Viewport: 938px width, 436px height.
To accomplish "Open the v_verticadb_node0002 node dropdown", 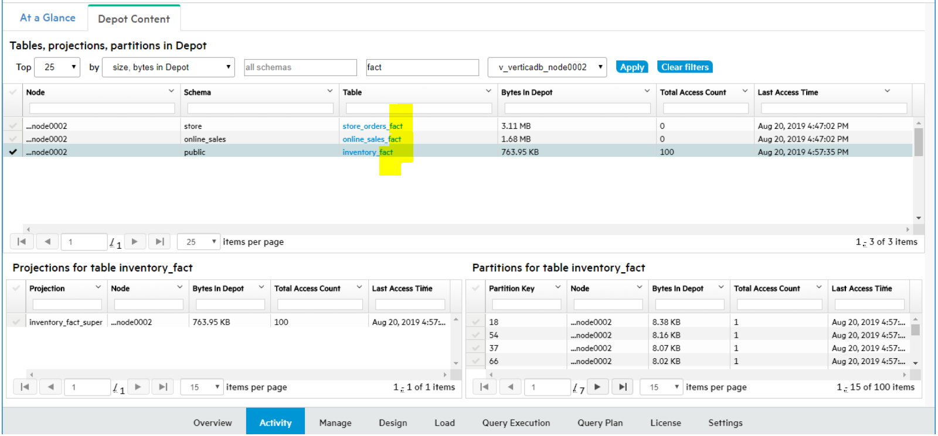I will 547,67.
